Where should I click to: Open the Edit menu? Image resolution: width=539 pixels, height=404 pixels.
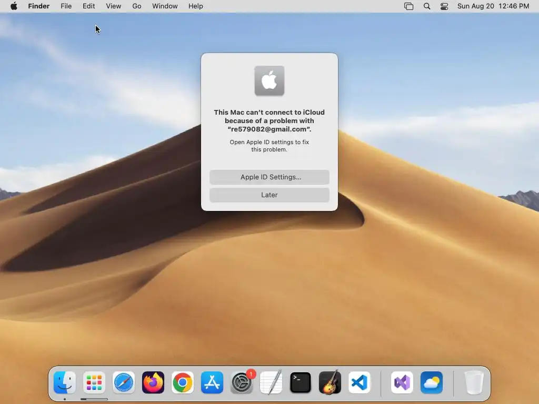click(88, 6)
